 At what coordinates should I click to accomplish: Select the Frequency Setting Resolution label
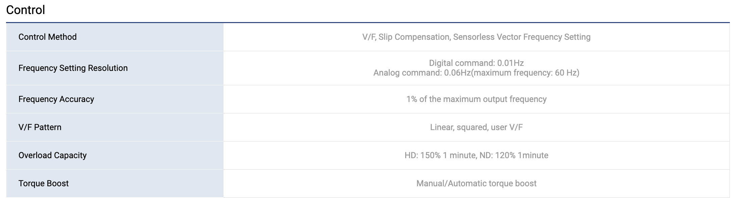point(73,68)
